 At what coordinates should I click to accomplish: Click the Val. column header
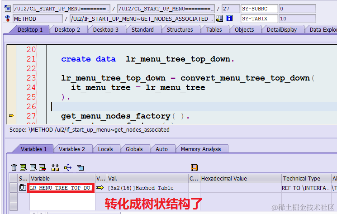147,178
